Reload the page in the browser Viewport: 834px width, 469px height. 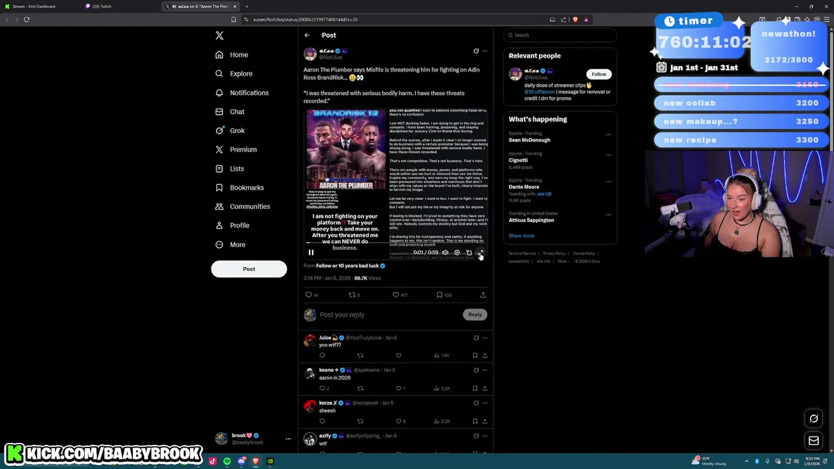click(x=27, y=20)
